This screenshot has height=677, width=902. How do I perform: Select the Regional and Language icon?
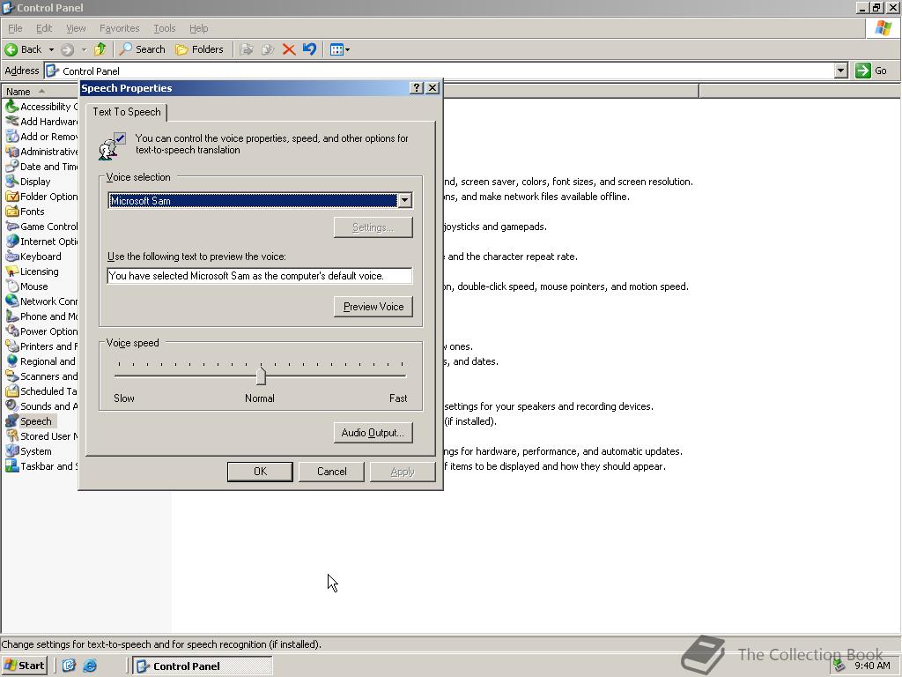pos(11,361)
